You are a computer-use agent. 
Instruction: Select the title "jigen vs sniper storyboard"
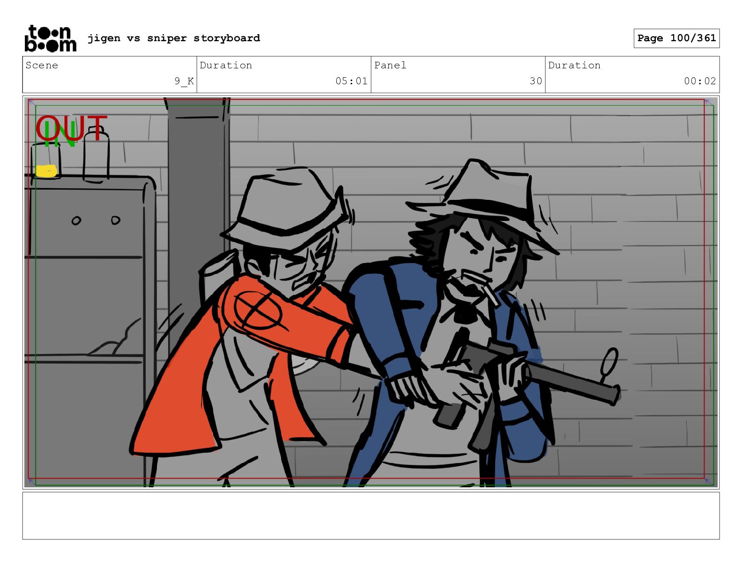click(x=174, y=38)
